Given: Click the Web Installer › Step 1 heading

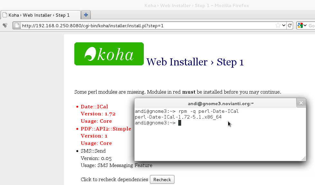Looking at the screenshot, I should pos(195,62).
